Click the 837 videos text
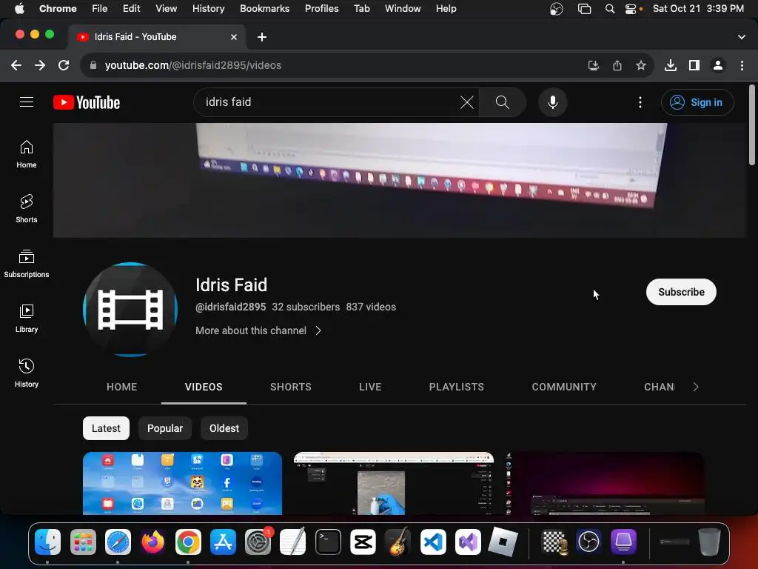Viewport: 758px width, 569px height. point(371,307)
